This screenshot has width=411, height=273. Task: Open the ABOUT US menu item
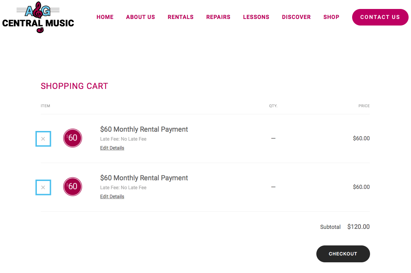(x=140, y=17)
